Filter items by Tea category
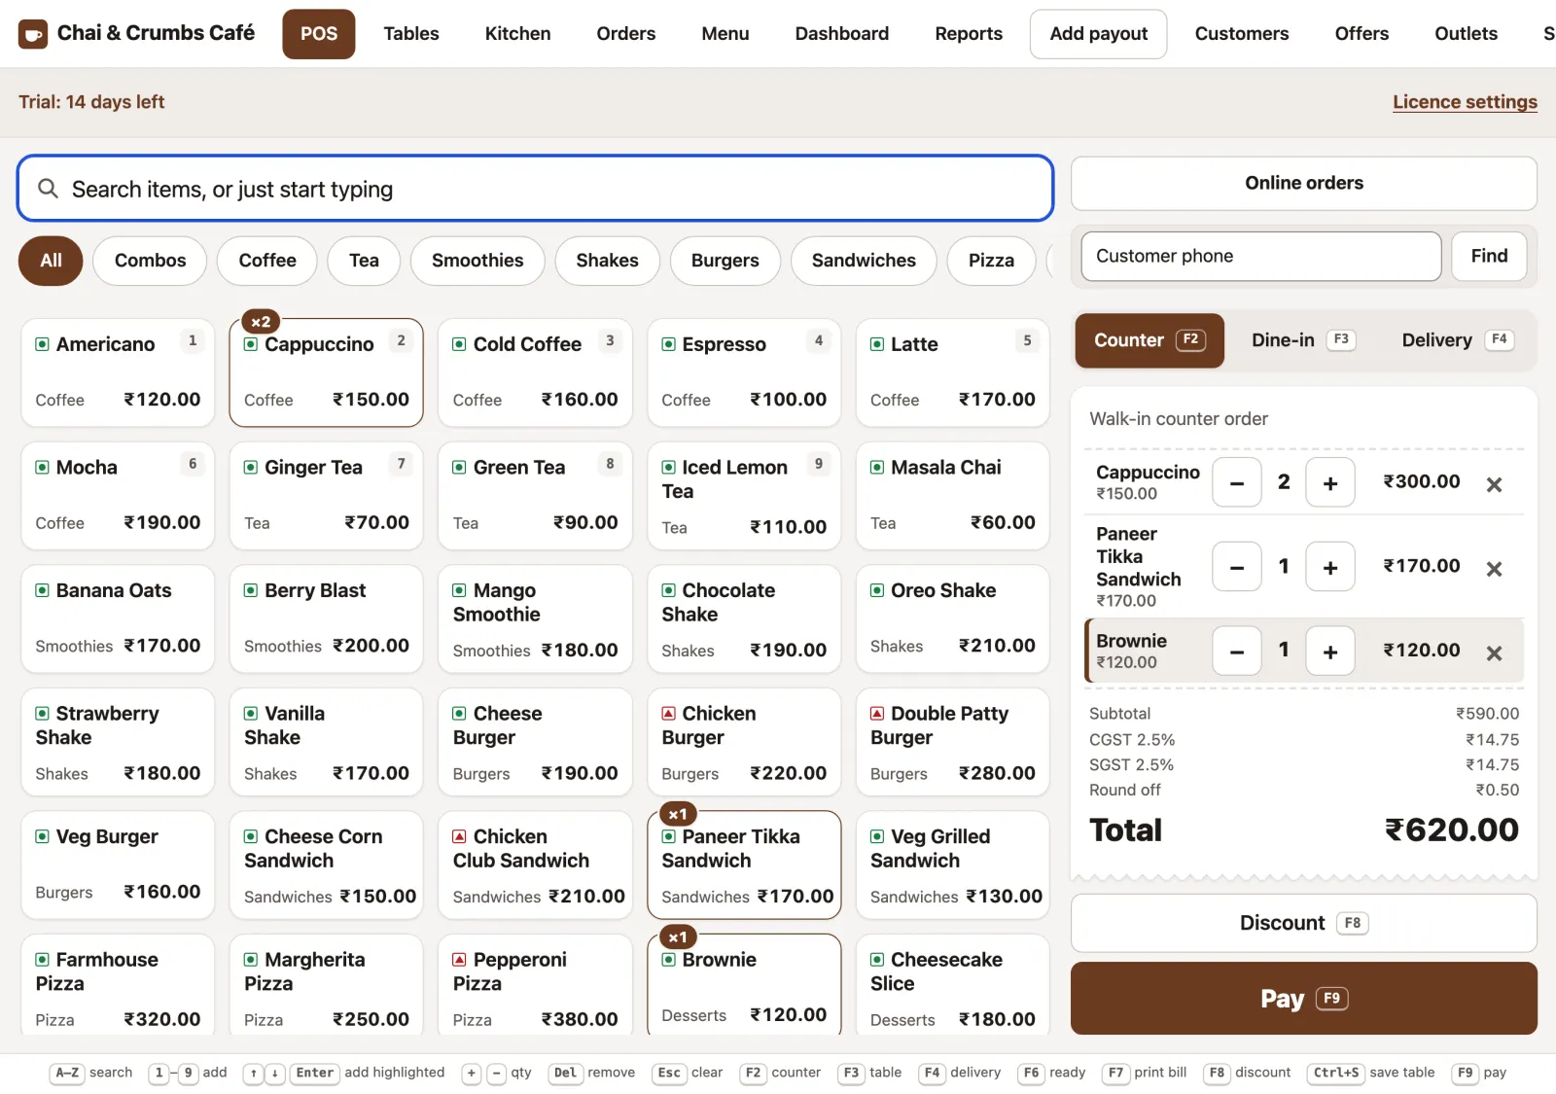The height and width of the screenshot is (1094, 1556). point(364,261)
